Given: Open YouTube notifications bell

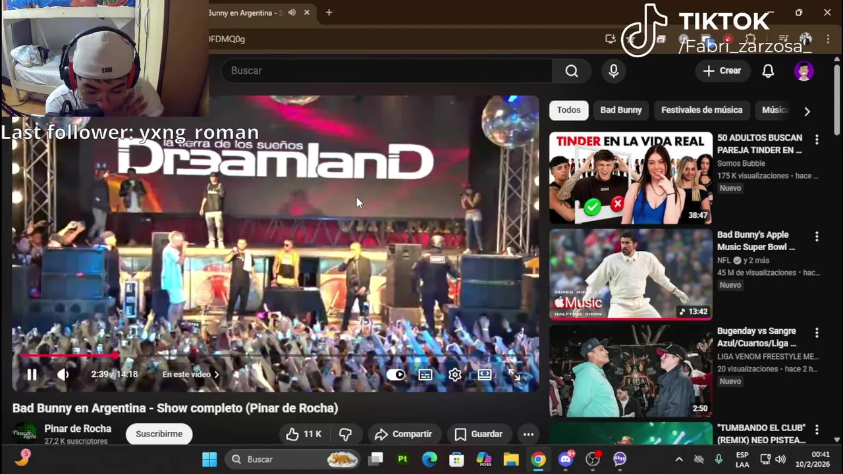Looking at the screenshot, I should click(768, 70).
